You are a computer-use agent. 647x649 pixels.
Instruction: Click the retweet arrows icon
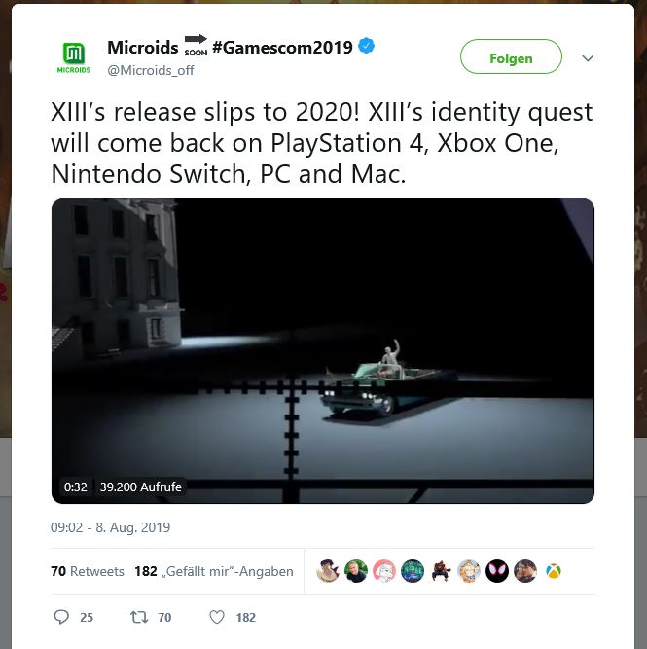139,617
